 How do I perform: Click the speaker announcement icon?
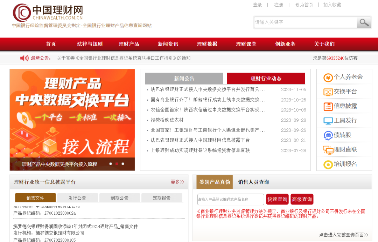coord(24,58)
